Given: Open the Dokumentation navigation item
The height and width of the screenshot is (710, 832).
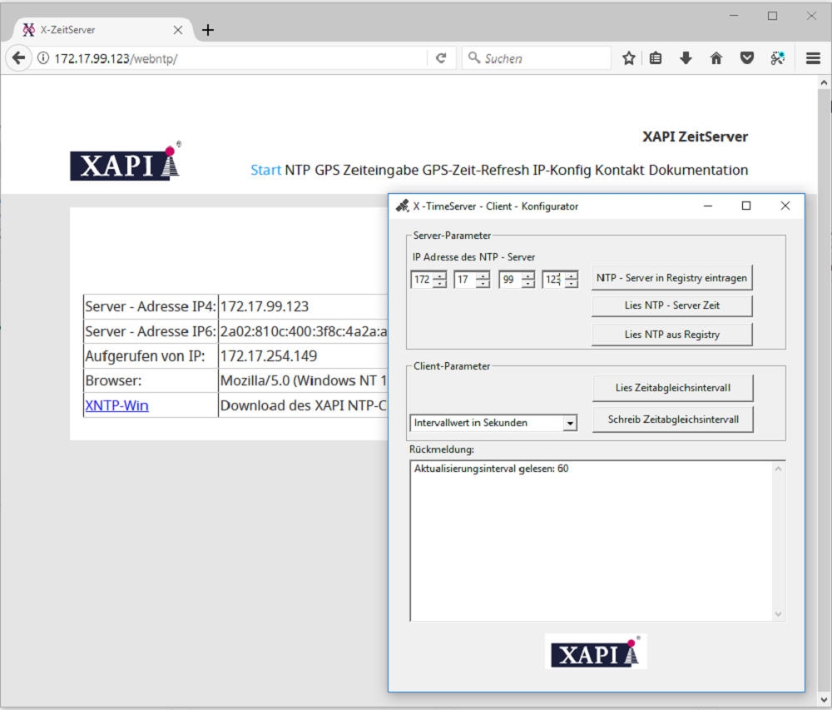Looking at the screenshot, I should pos(698,170).
